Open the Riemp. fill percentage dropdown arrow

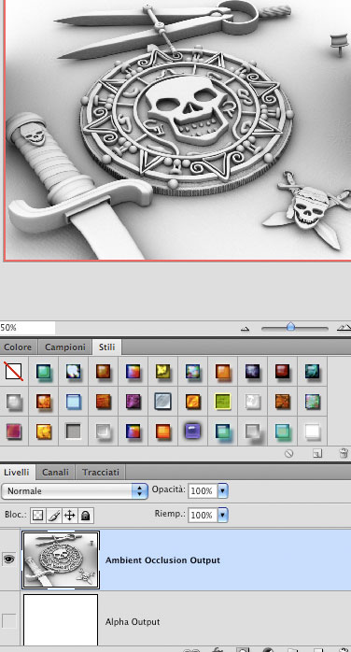223,516
